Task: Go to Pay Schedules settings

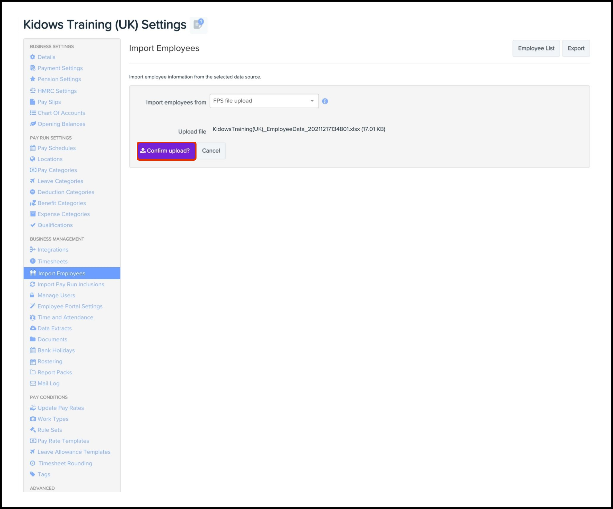Action: 56,148
